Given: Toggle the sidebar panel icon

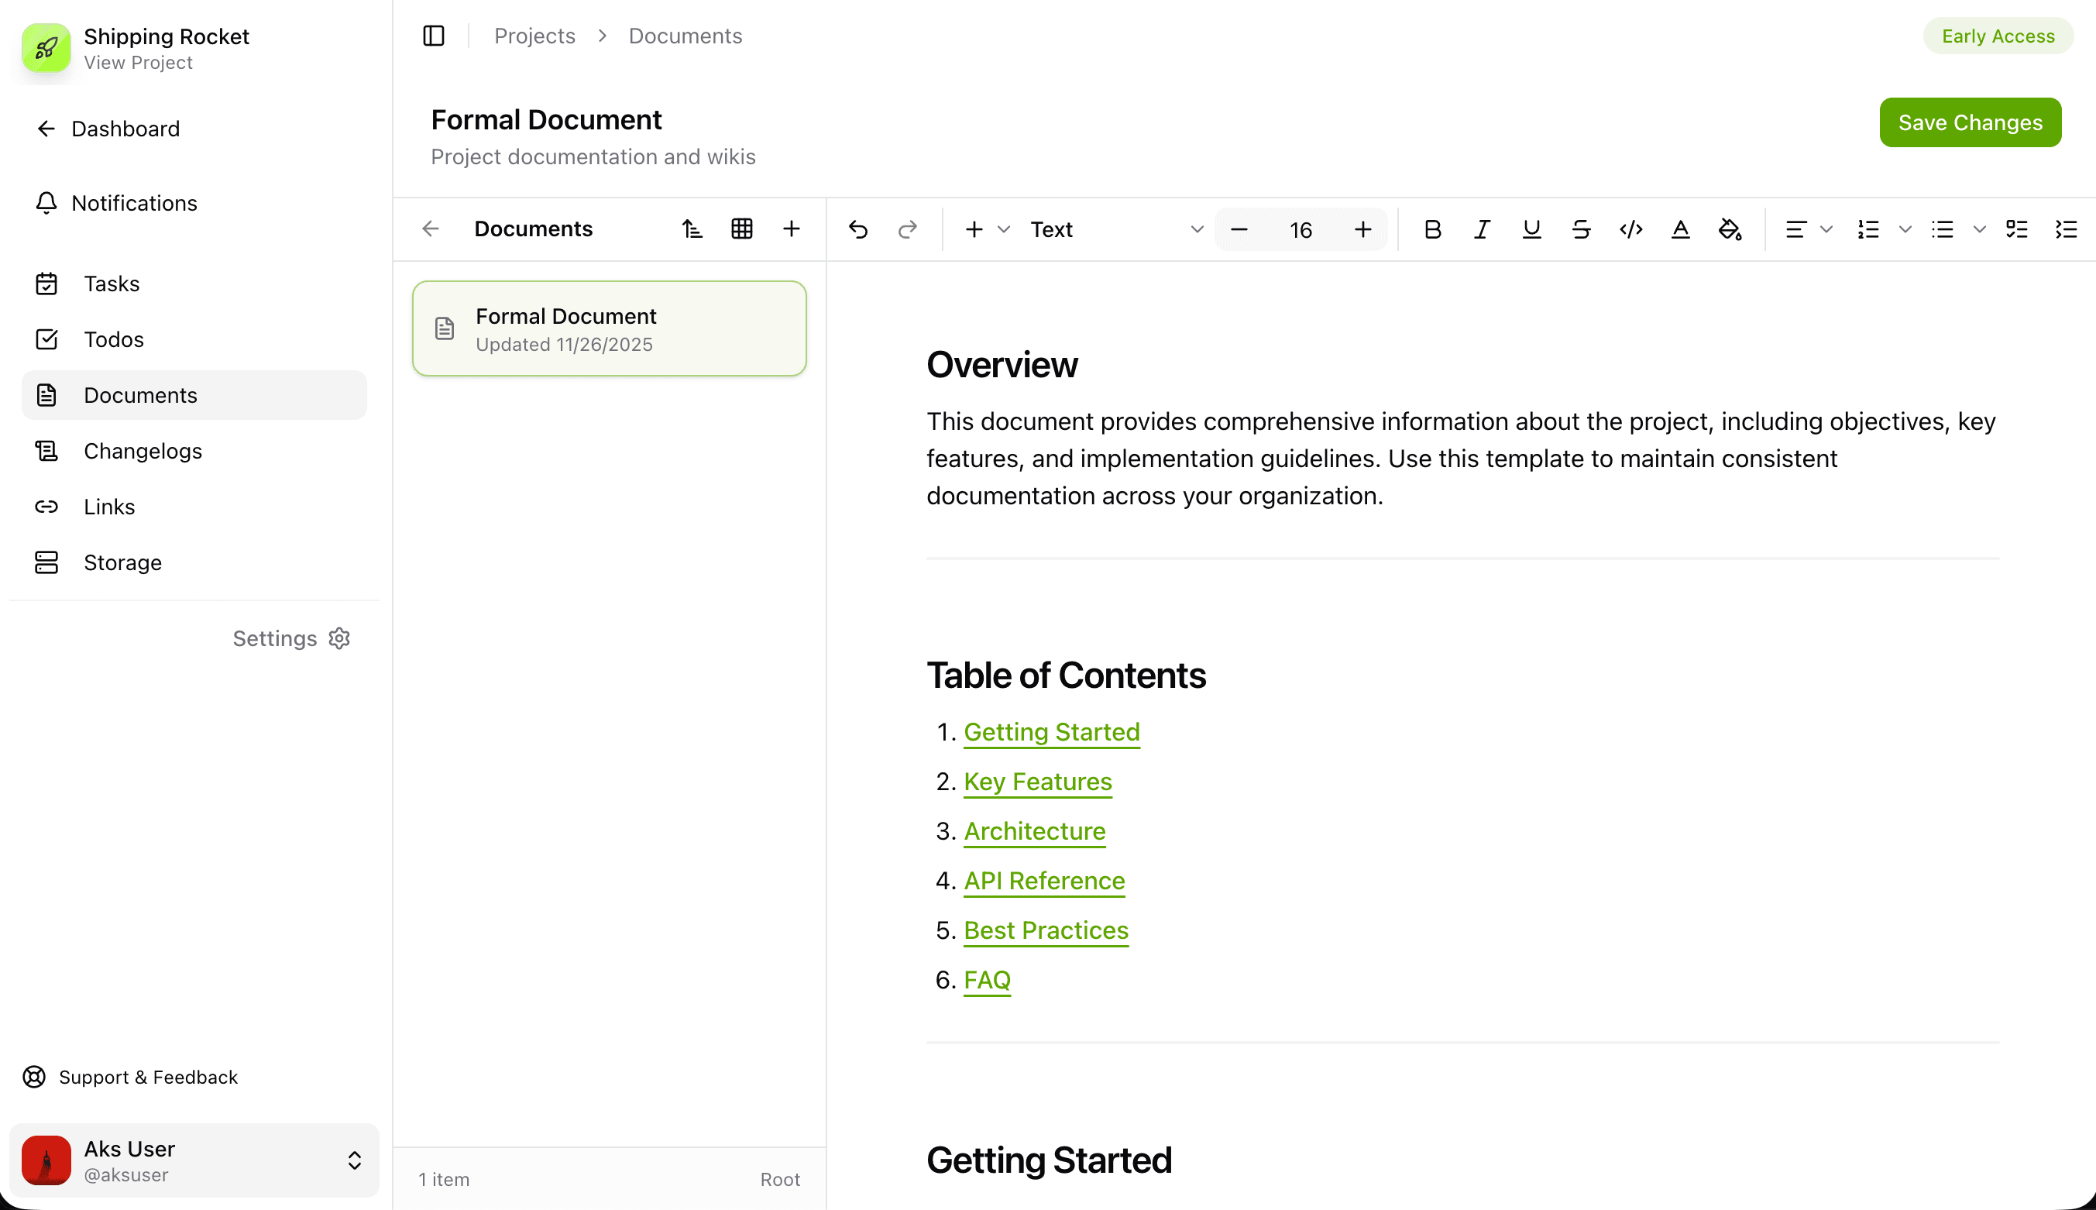Looking at the screenshot, I should pyautogui.click(x=434, y=36).
